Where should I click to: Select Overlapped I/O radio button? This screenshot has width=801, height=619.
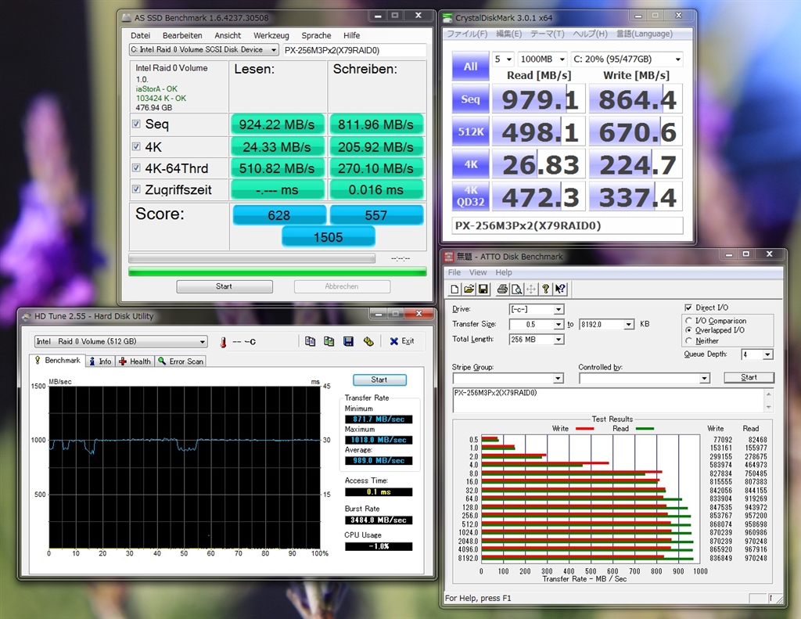pos(688,330)
